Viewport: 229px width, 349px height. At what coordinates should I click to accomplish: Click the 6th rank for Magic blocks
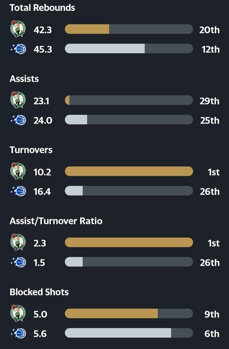tap(212, 333)
